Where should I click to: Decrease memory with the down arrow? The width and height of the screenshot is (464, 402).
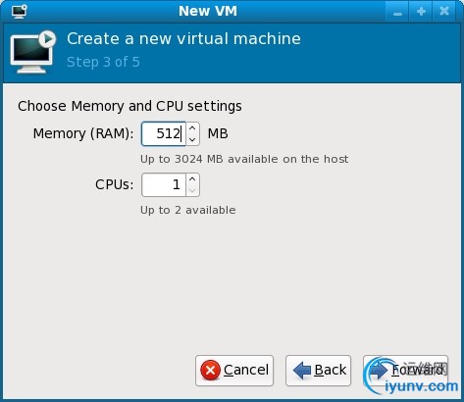pyautogui.click(x=192, y=139)
